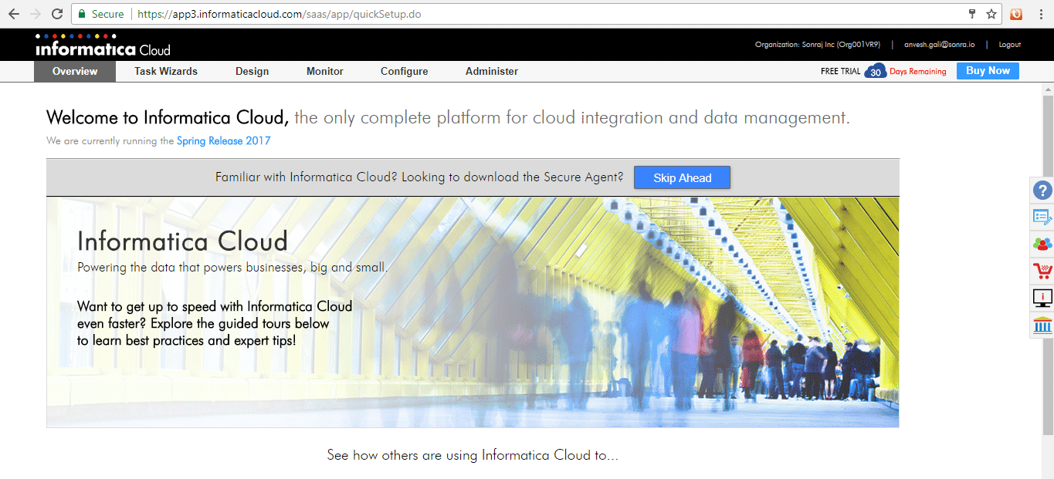Click the browser Back arrow
The height and width of the screenshot is (479, 1054).
tap(14, 14)
